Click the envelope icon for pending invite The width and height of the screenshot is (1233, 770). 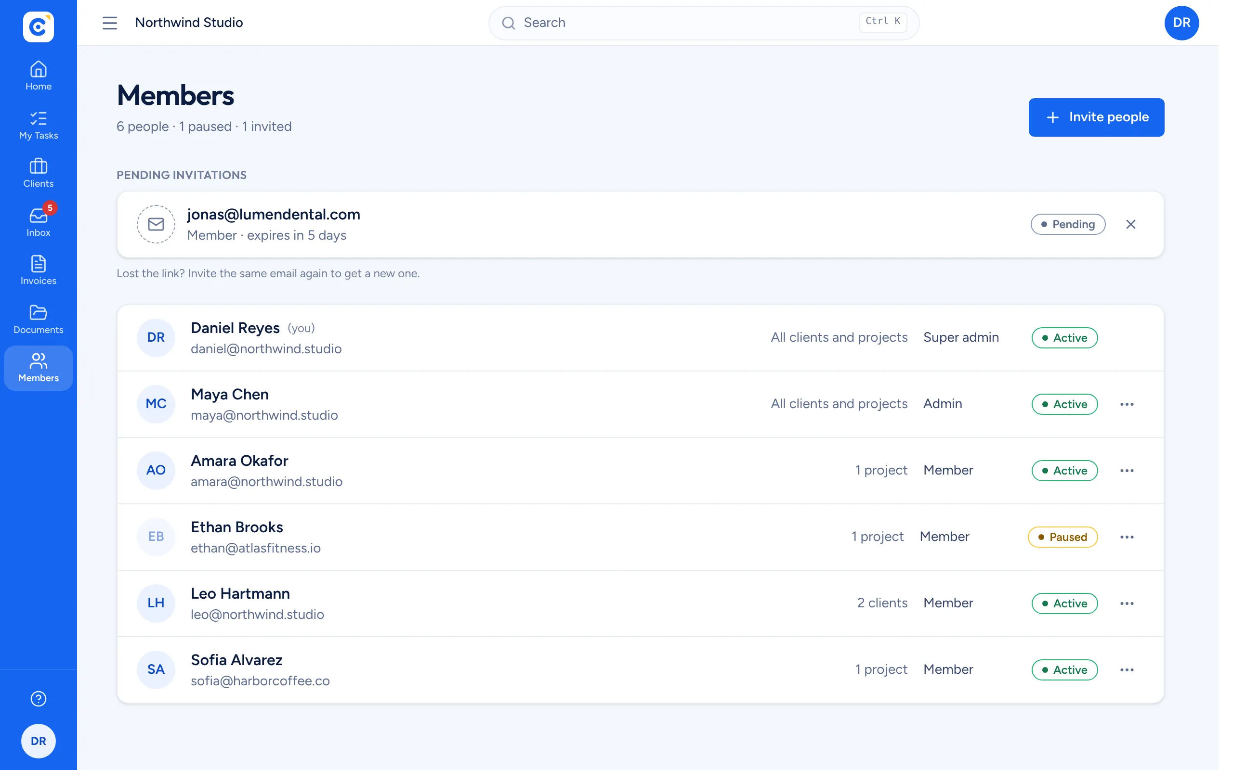(x=156, y=224)
